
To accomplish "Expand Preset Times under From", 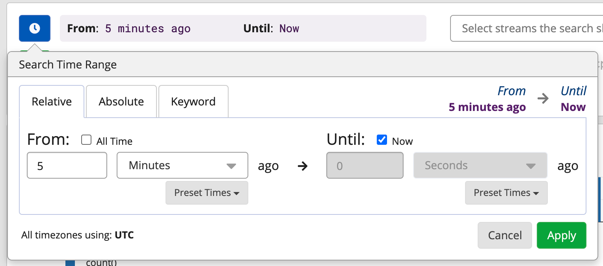I will [x=207, y=193].
